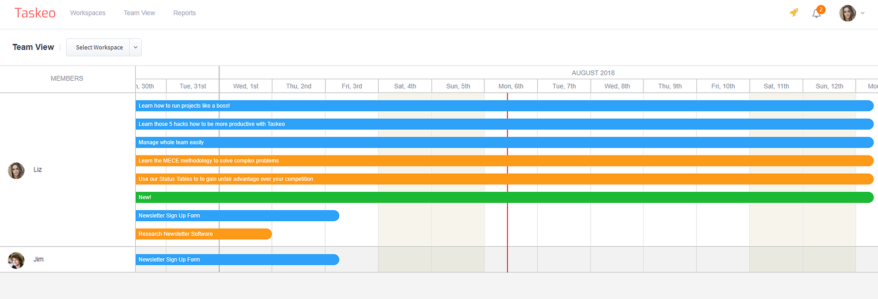The width and height of the screenshot is (878, 299).
Task: Click the orange rocket icon
Action: (794, 12)
